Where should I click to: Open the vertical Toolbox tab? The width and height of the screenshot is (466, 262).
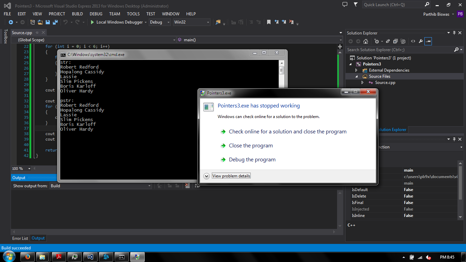[x=5, y=37]
